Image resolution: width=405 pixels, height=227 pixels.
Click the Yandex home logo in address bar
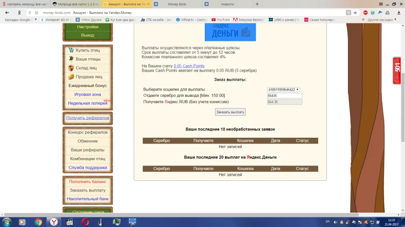[19, 13]
